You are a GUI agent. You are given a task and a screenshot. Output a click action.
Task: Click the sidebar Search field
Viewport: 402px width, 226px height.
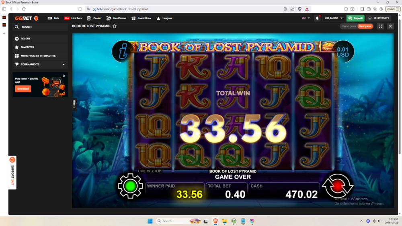[x=40, y=27]
